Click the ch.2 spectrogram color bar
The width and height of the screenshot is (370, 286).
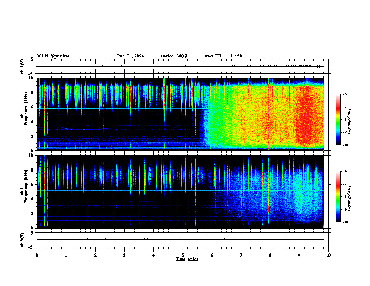pos(338,197)
